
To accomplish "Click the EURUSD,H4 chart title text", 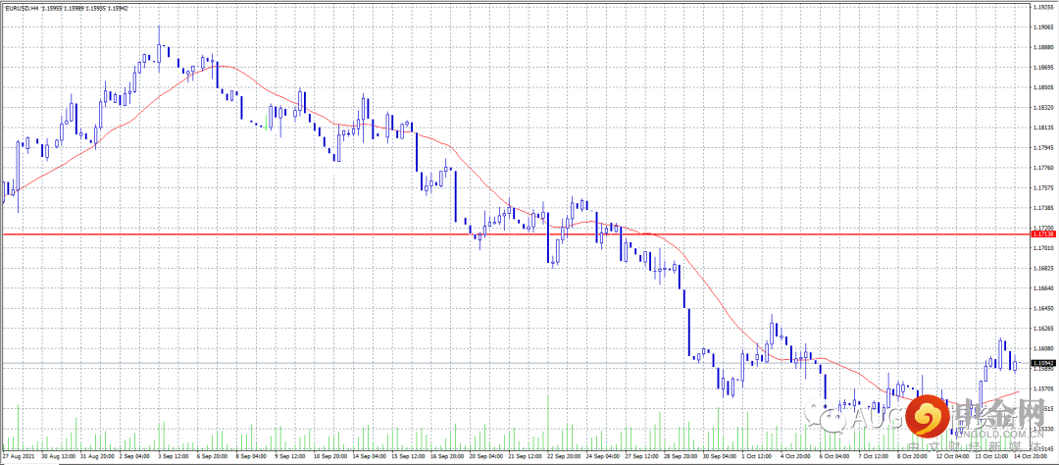I will point(21,8).
